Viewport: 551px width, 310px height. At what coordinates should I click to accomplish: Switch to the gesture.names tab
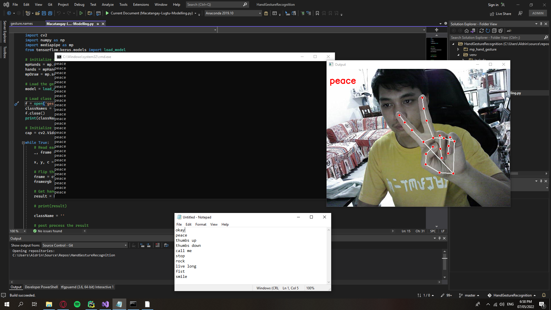pos(22,24)
